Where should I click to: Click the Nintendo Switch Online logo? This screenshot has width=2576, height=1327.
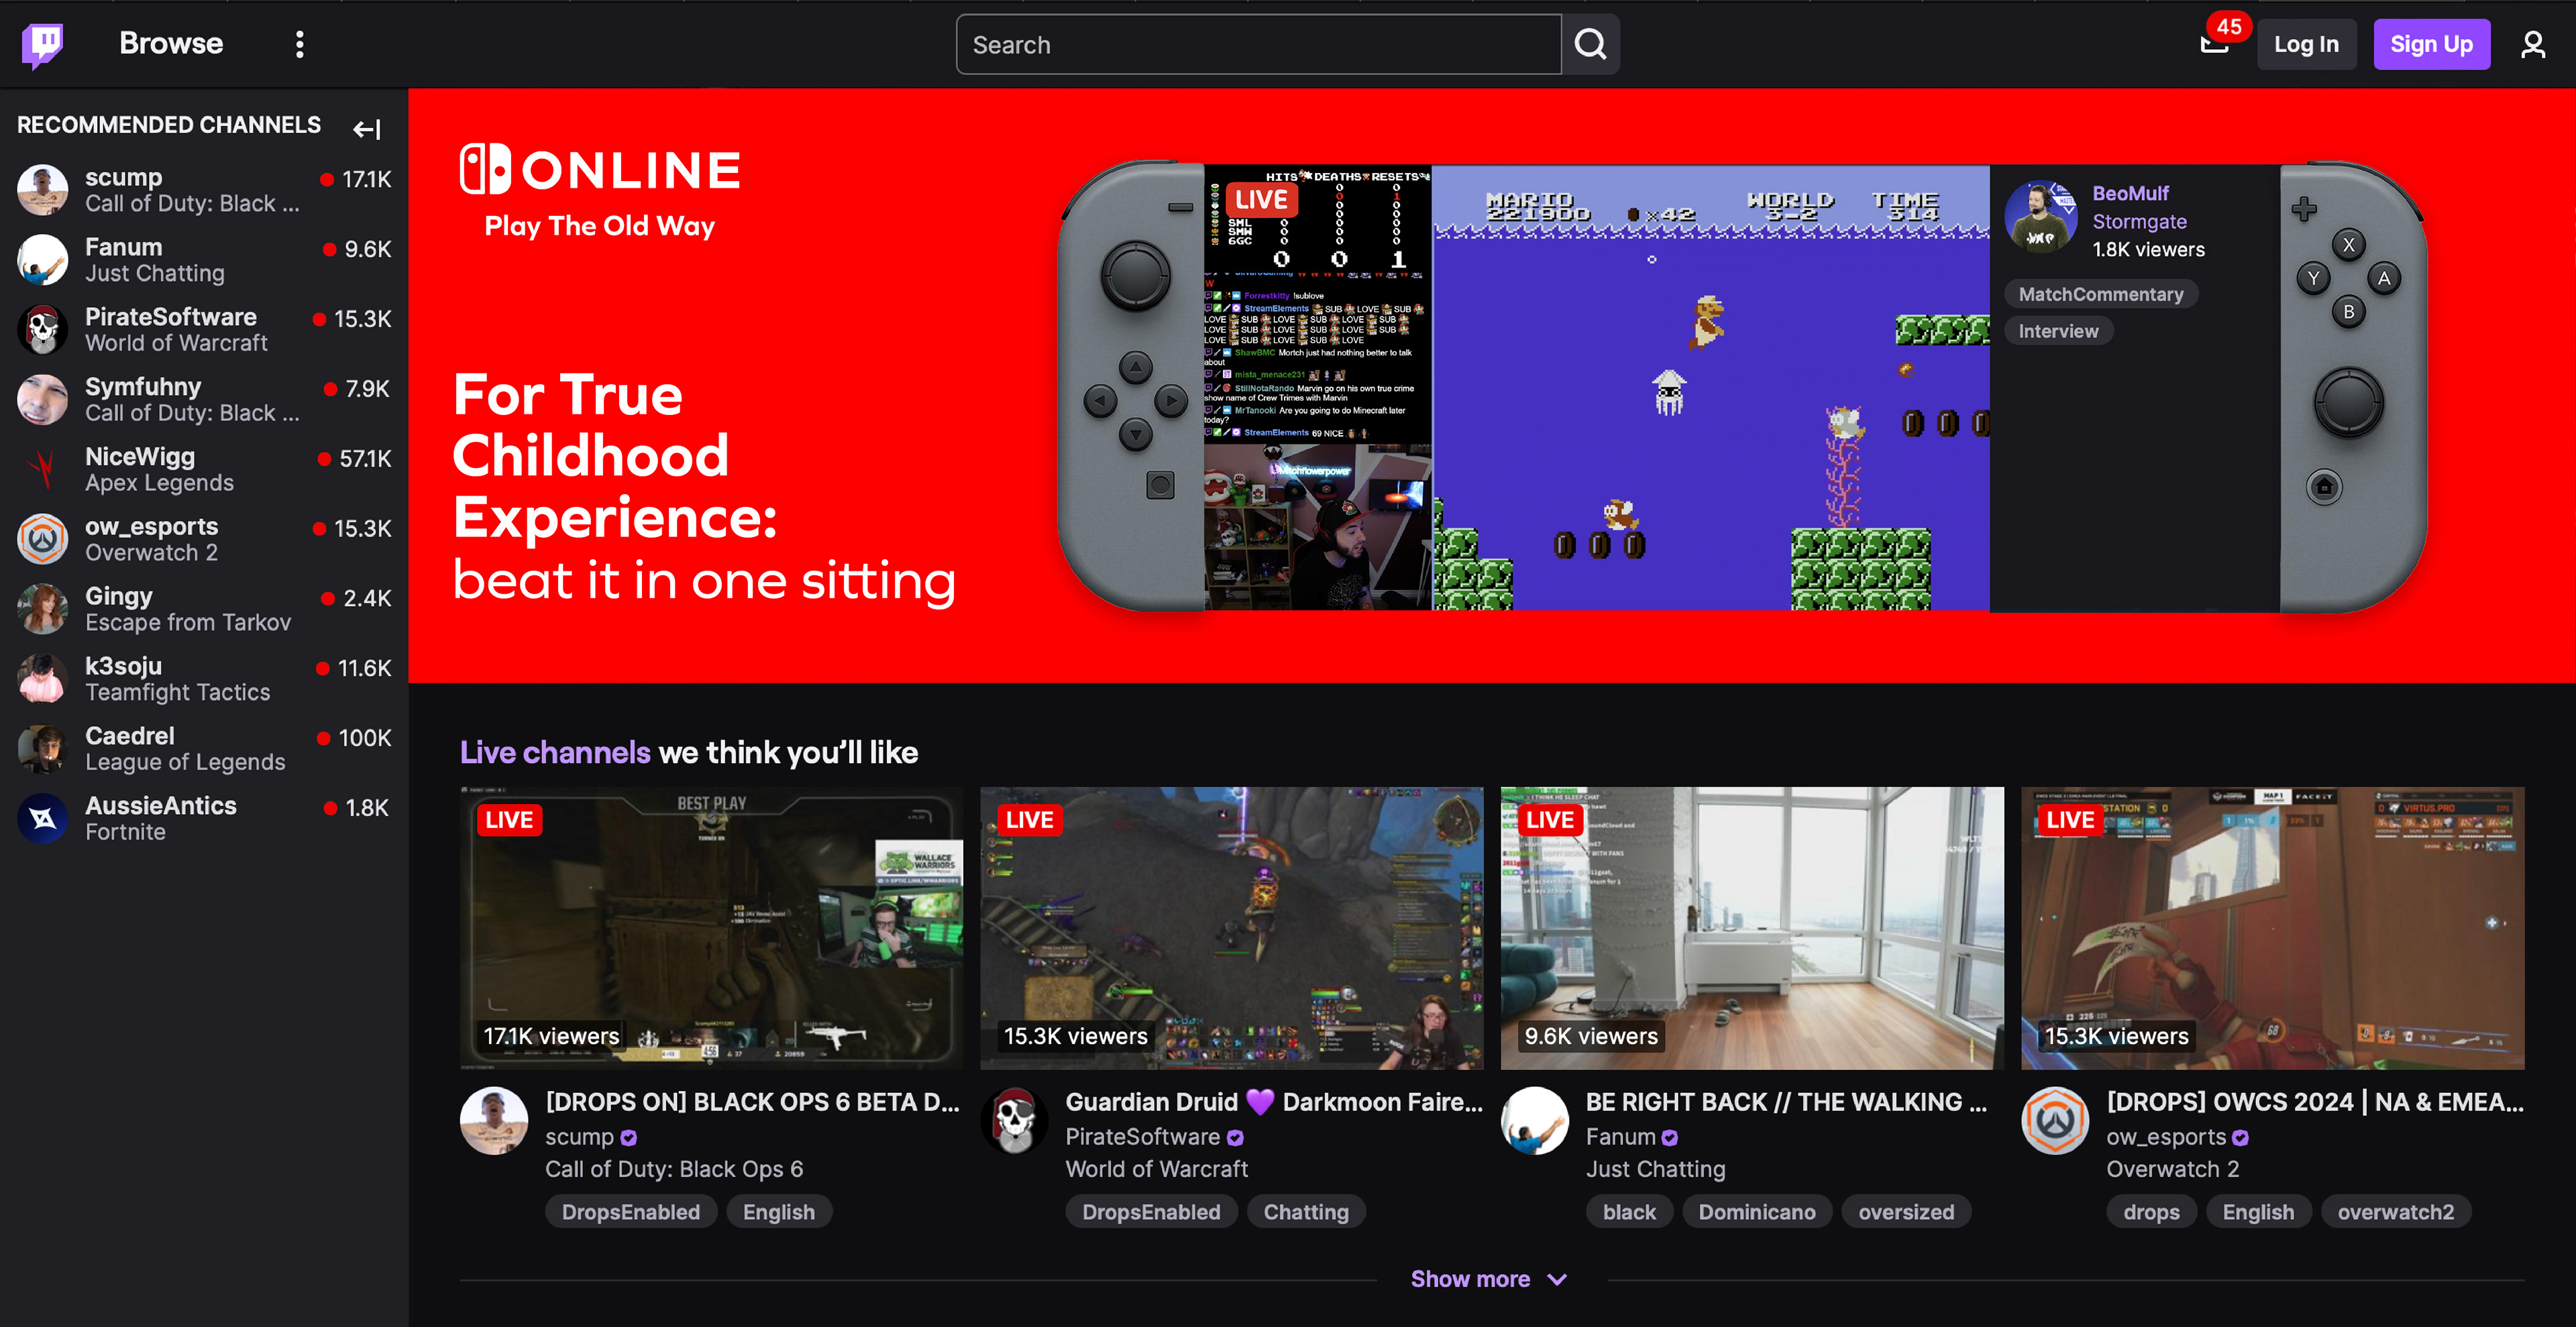point(600,170)
